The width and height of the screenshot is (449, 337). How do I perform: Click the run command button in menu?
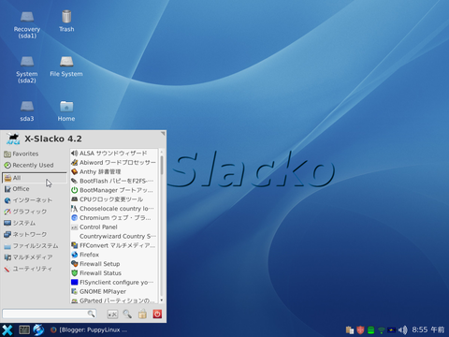pos(112,315)
